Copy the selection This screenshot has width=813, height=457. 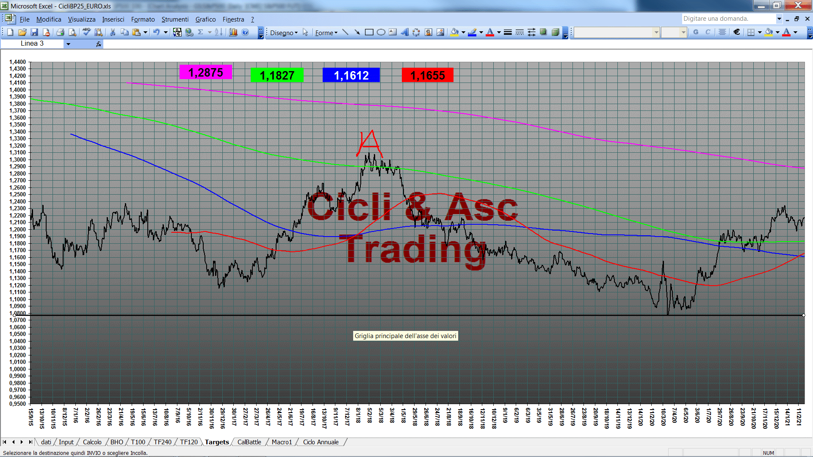pyautogui.click(x=124, y=32)
